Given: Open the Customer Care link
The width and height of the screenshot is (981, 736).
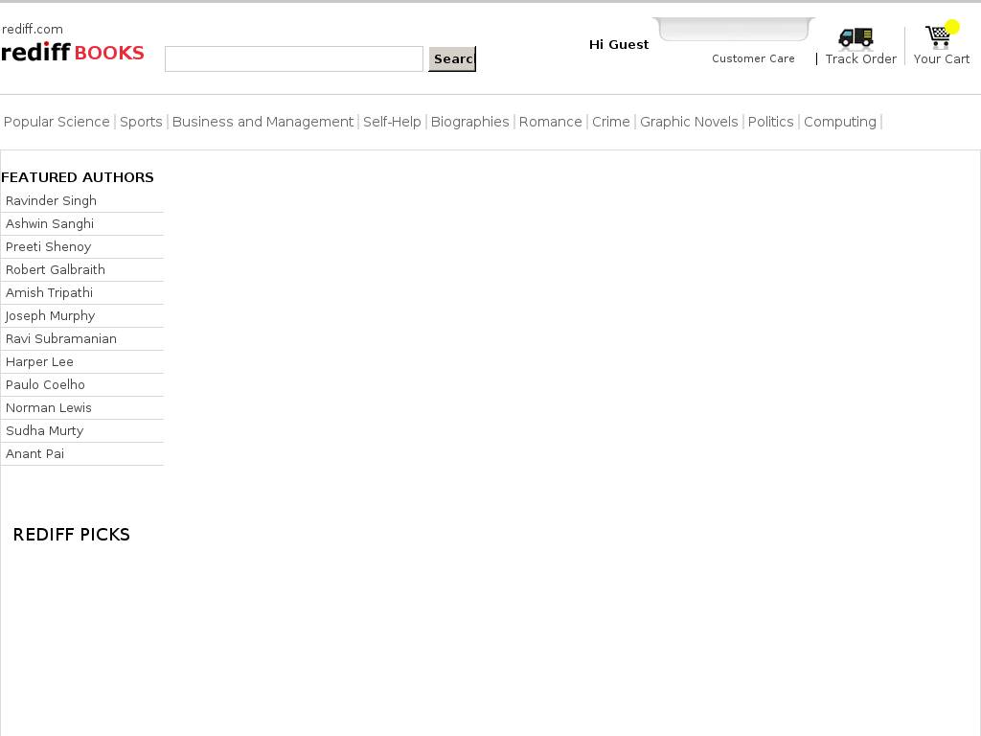Looking at the screenshot, I should point(753,58).
